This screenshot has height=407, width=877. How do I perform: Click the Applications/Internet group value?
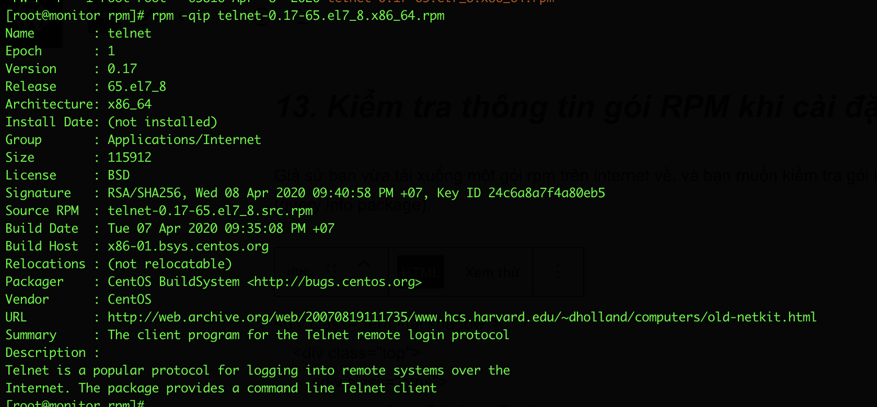[184, 140]
